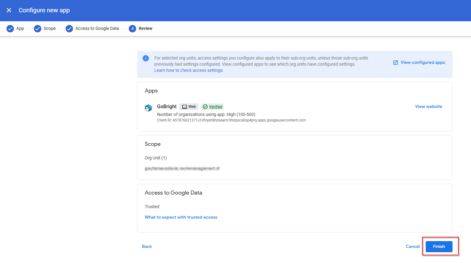Click the Web laptop badge
This screenshot has height=263, width=471.
point(189,107)
